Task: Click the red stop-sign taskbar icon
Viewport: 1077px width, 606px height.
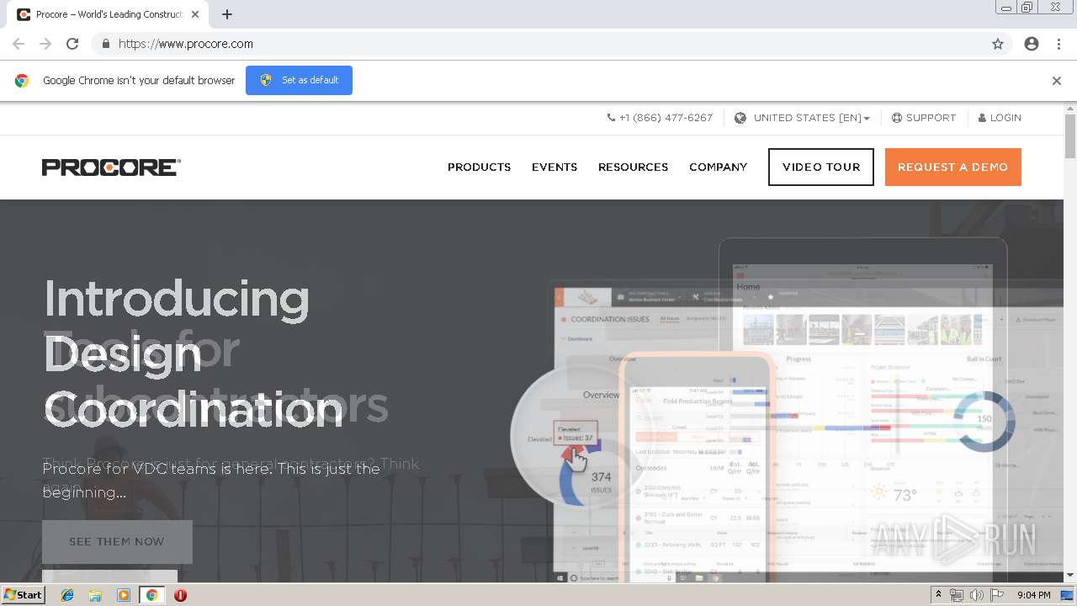Action: (x=180, y=595)
